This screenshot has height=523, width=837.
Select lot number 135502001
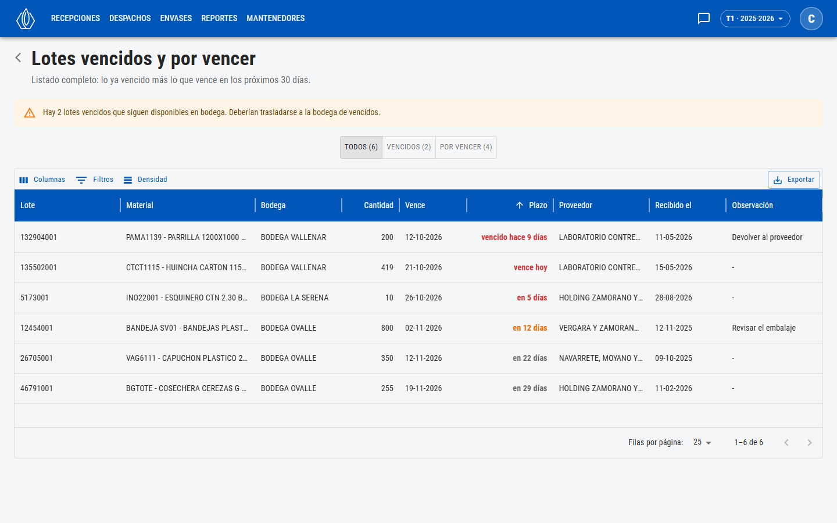38,267
